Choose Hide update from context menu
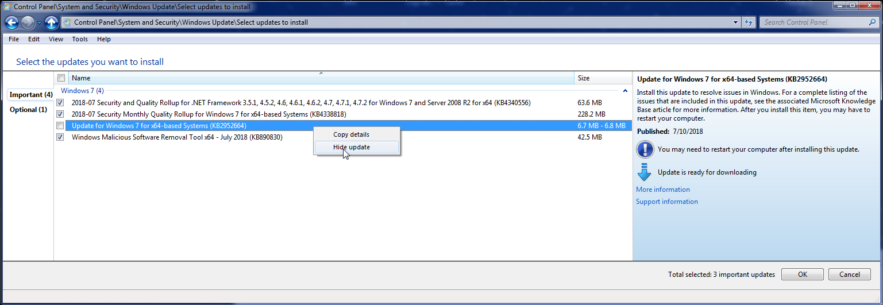Image resolution: width=883 pixels, height=305 pixels. pos(352,147)
